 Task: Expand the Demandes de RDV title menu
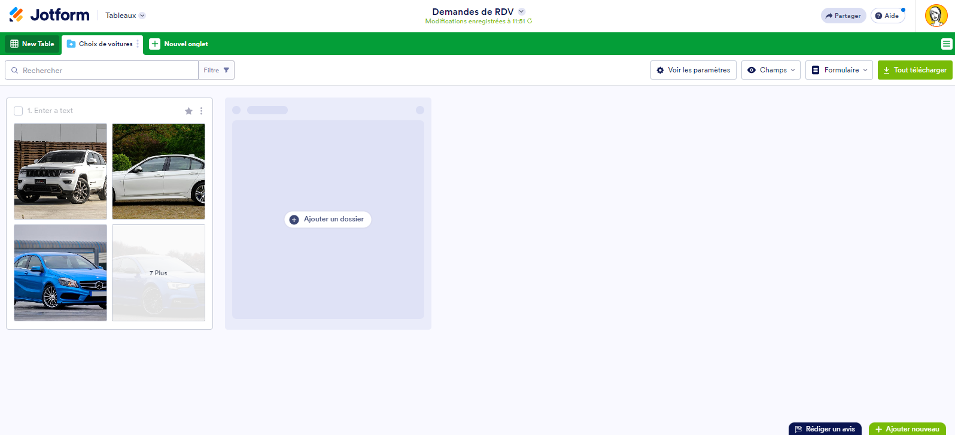click(522, 11)
